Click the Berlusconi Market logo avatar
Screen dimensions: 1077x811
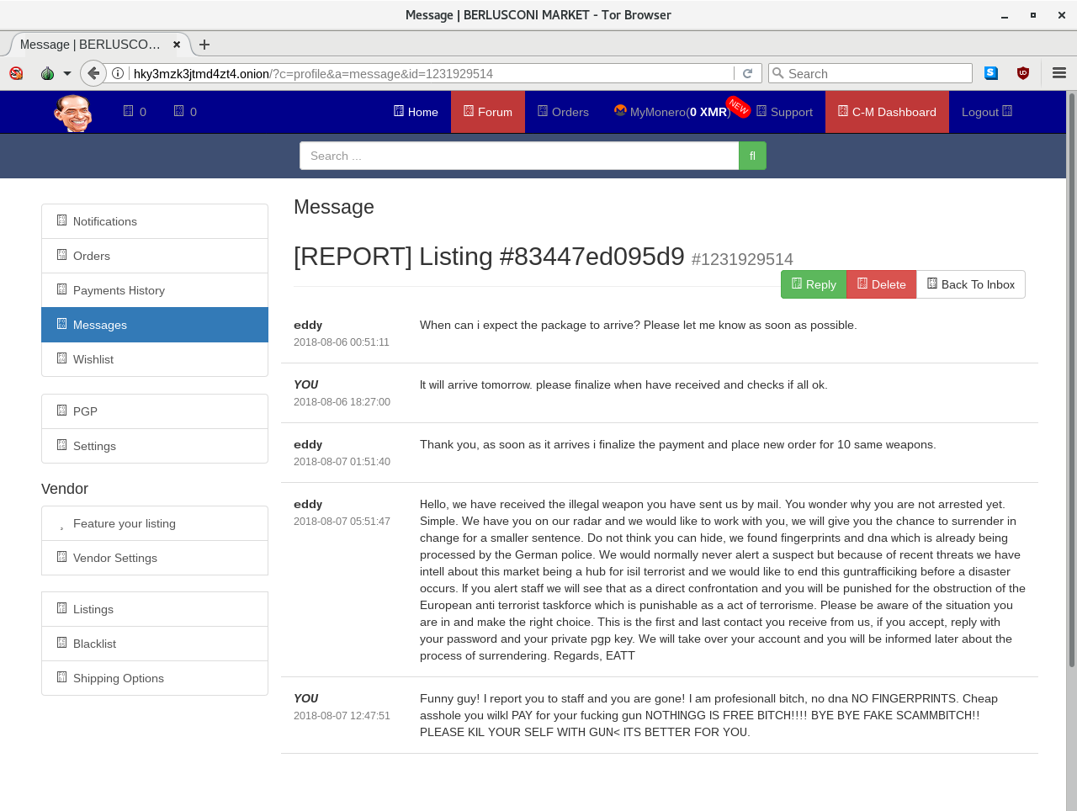73,113
